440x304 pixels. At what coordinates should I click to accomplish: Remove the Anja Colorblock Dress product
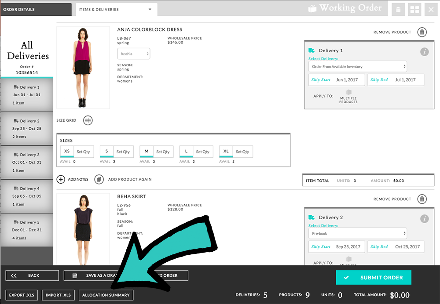422,32
